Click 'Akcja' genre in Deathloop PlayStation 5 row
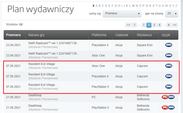 (119, 108)
